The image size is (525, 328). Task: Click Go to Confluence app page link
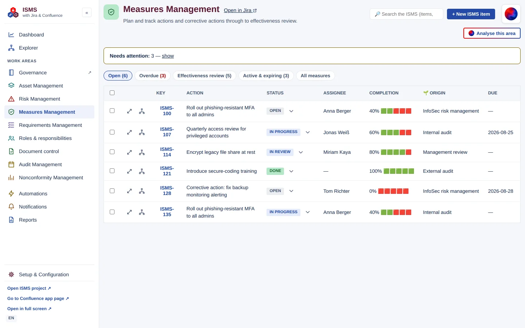pos(38,298)
